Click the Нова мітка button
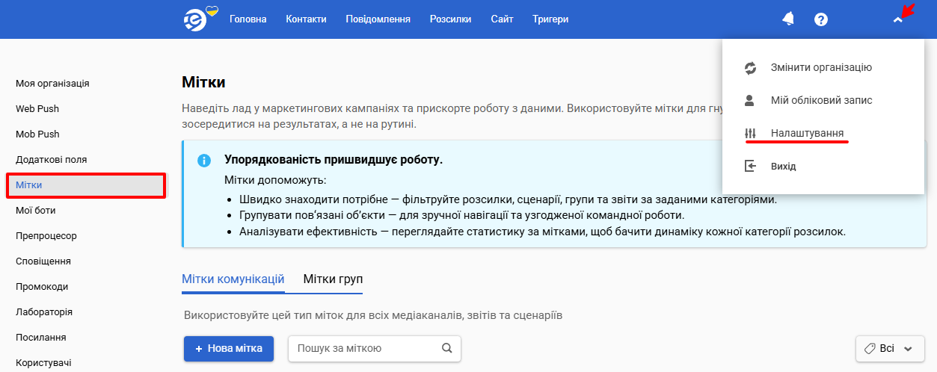Image resolution: width=937 pixels, height=372 pixels. [229, 348]
